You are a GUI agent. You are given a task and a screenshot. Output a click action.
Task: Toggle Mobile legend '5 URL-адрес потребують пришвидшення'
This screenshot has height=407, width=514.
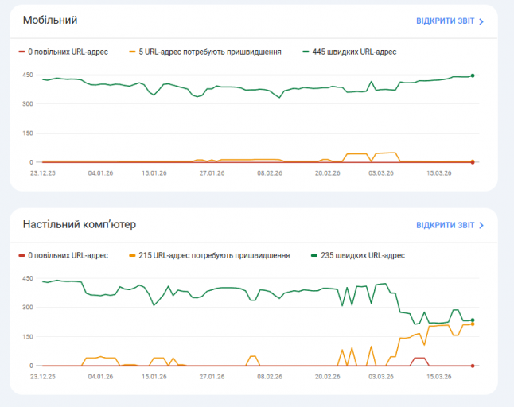coord(210,52)
